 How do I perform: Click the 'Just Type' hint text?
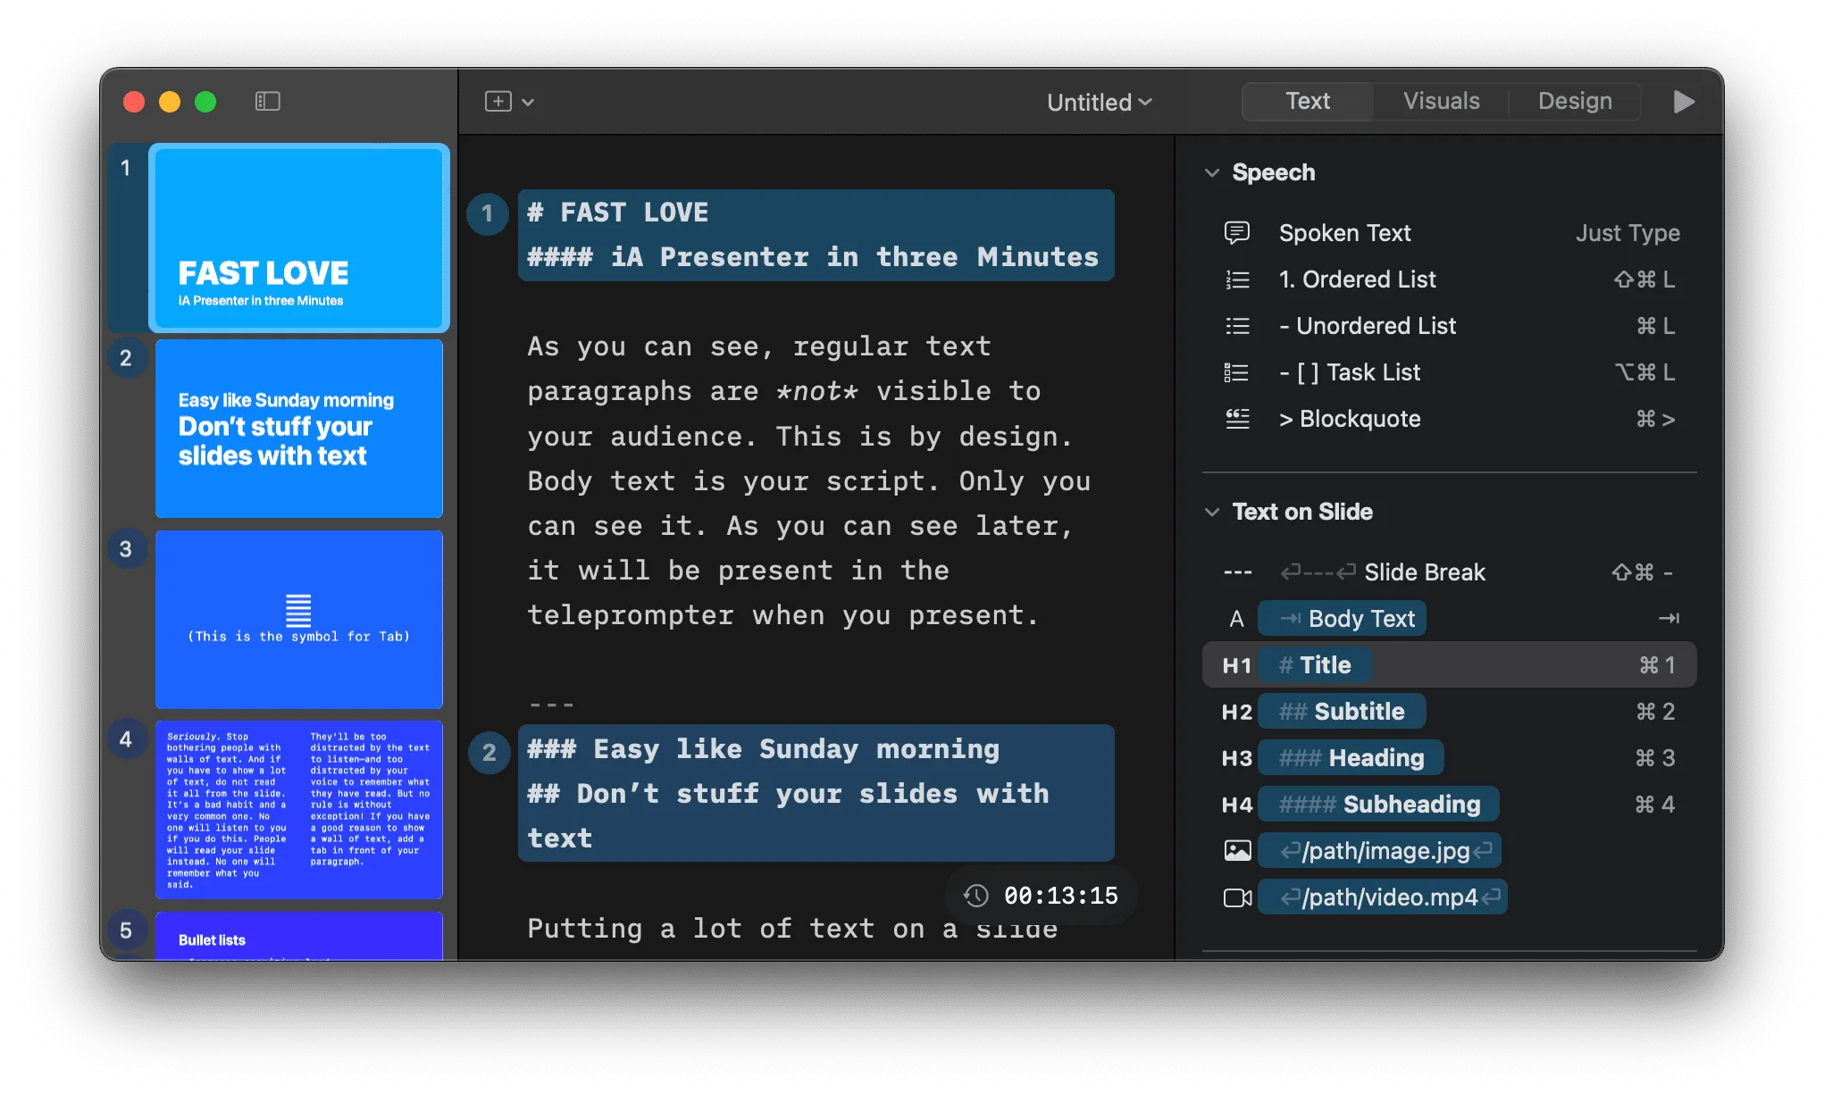(x=1627, y=233)
